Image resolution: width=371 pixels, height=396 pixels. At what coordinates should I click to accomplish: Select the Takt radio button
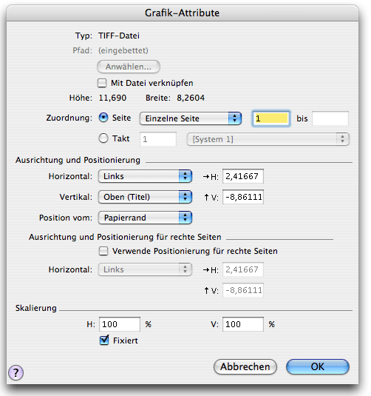pos(103,138)
